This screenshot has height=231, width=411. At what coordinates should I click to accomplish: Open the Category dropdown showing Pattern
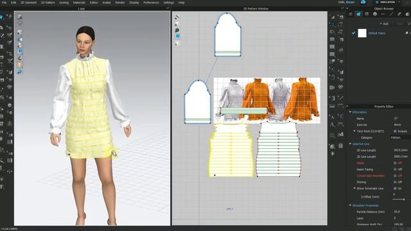(x=401, y=137)
